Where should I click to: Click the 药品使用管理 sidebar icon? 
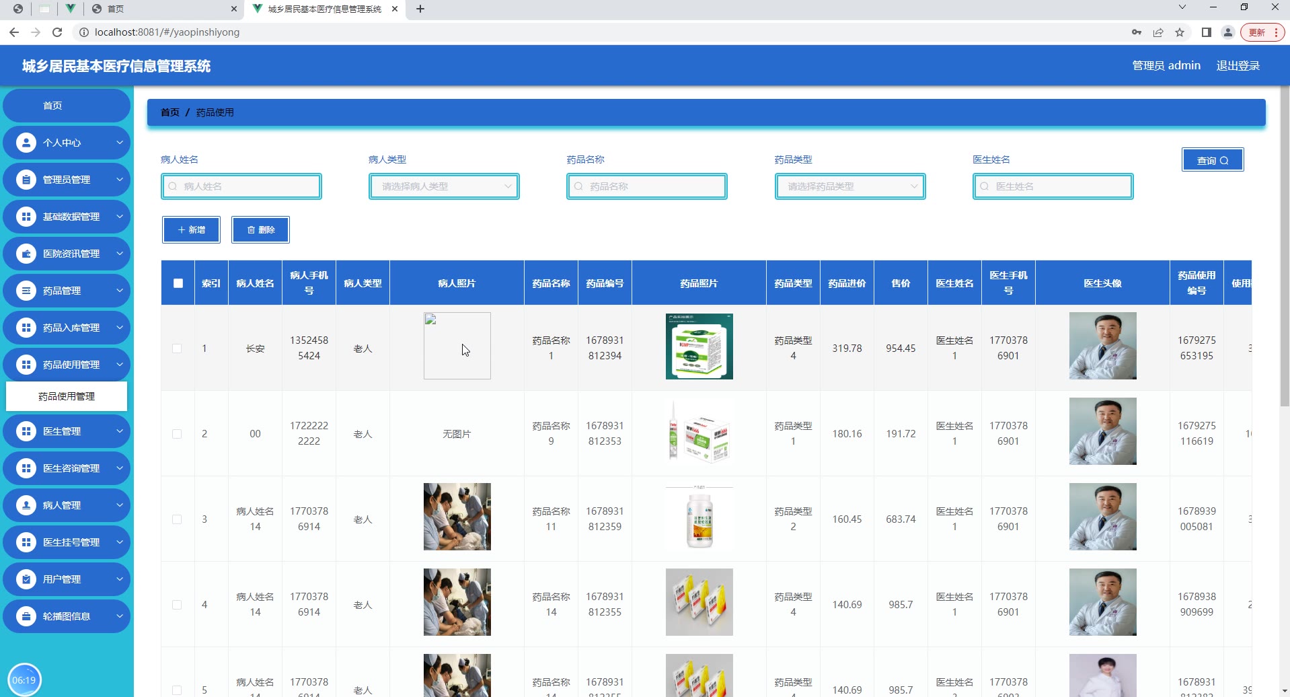[26, 365]
